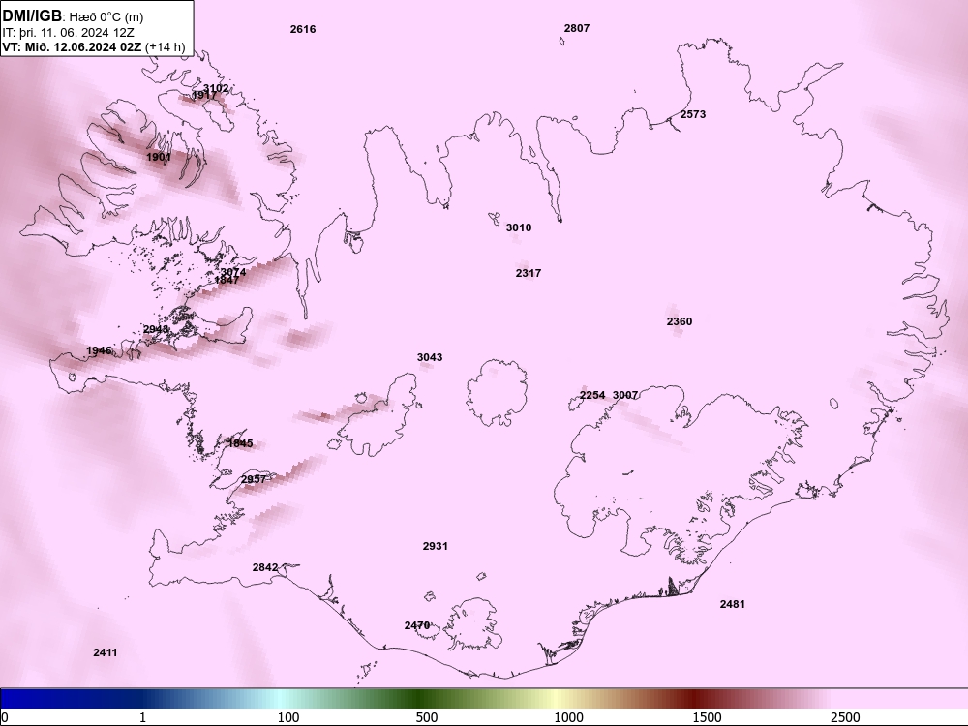Click the map value 2948

click(156, 329)
